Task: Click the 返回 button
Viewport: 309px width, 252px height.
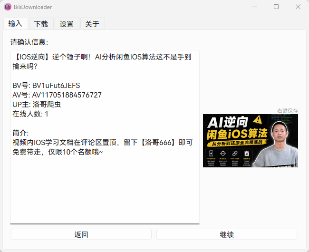Action: pos(81,234)
